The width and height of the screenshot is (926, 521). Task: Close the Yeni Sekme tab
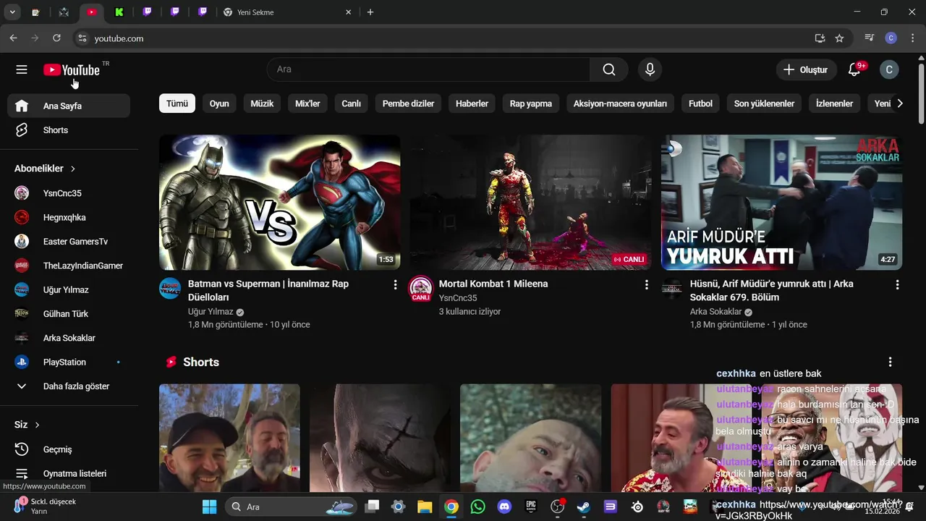pos(348,12)
